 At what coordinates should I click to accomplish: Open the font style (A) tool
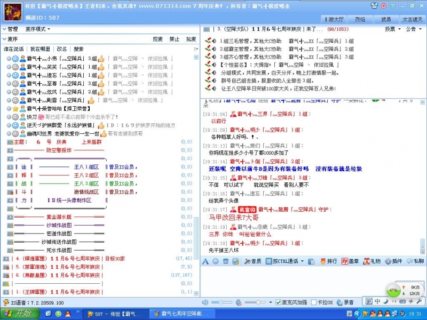tap(206, 261)
